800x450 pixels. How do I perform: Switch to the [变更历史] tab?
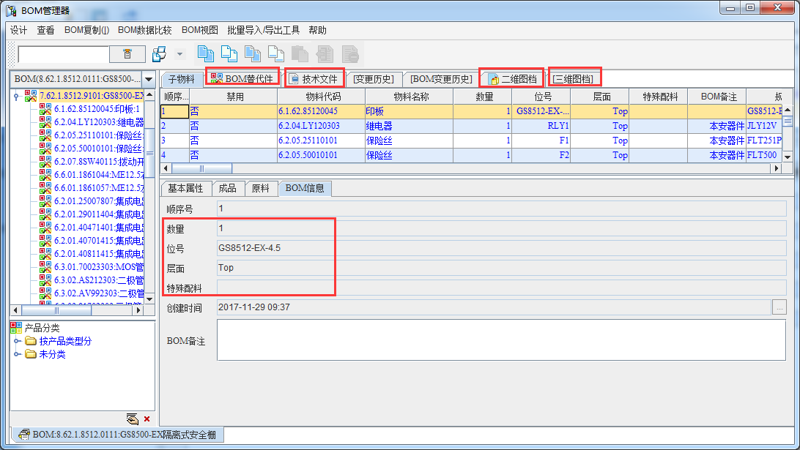pos(374,79)
